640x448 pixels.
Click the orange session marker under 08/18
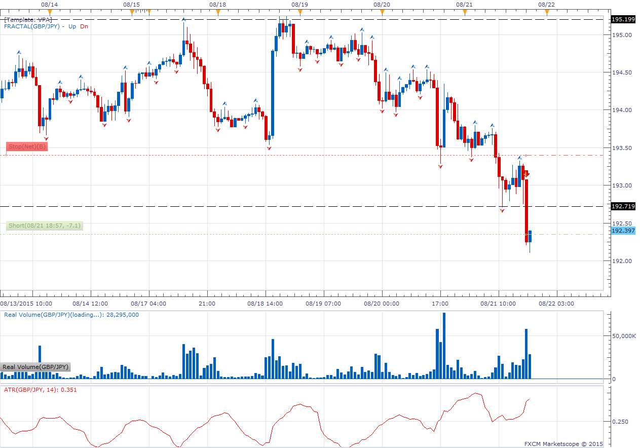218,11
